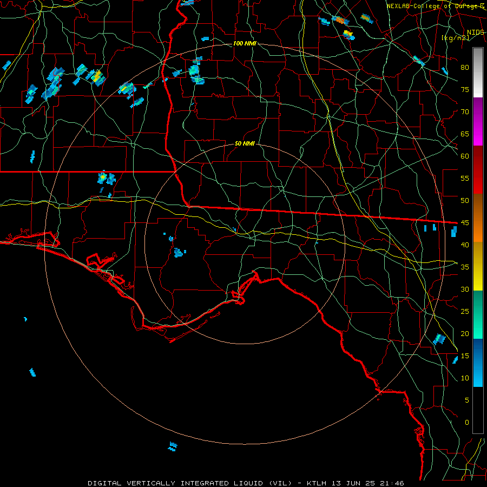Click the "[kg/m2]" units label
The width and height of the screenshot is (487, 487).
[455, 38]
